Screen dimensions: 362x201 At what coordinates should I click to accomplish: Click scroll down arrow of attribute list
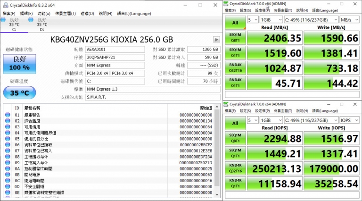(x=217, y=194)
